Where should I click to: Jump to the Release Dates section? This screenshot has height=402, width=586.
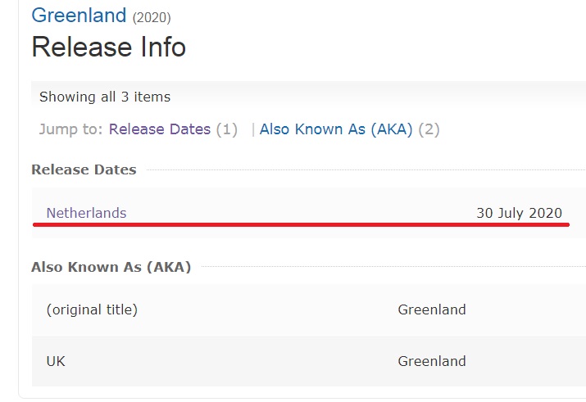coord(160,129)
